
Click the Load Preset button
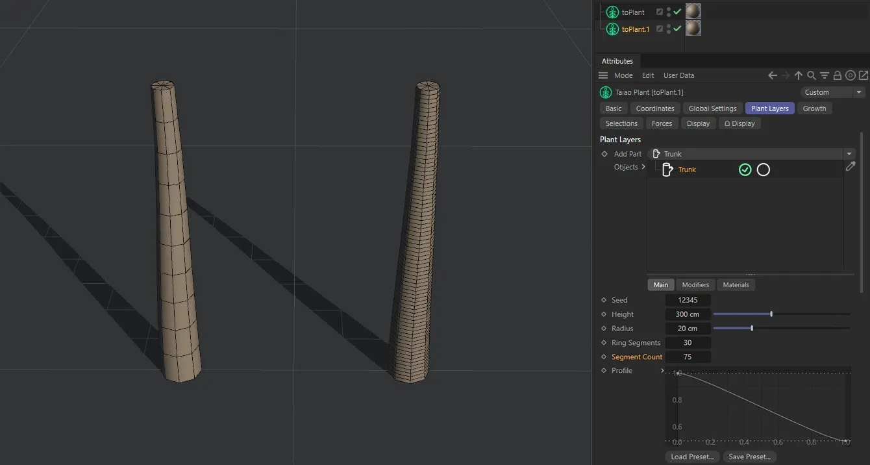691,457
